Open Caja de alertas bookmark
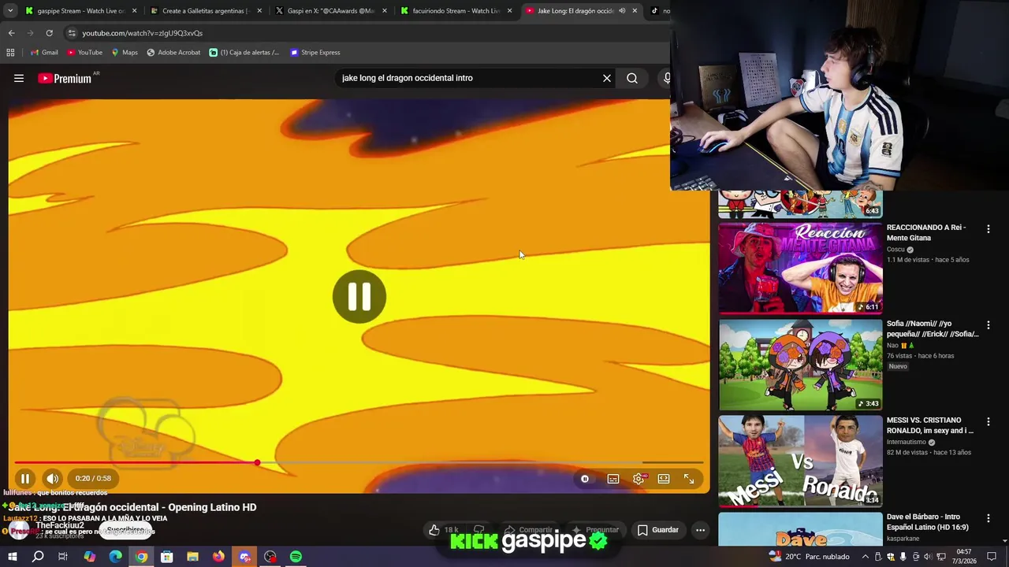 [244, 53]
